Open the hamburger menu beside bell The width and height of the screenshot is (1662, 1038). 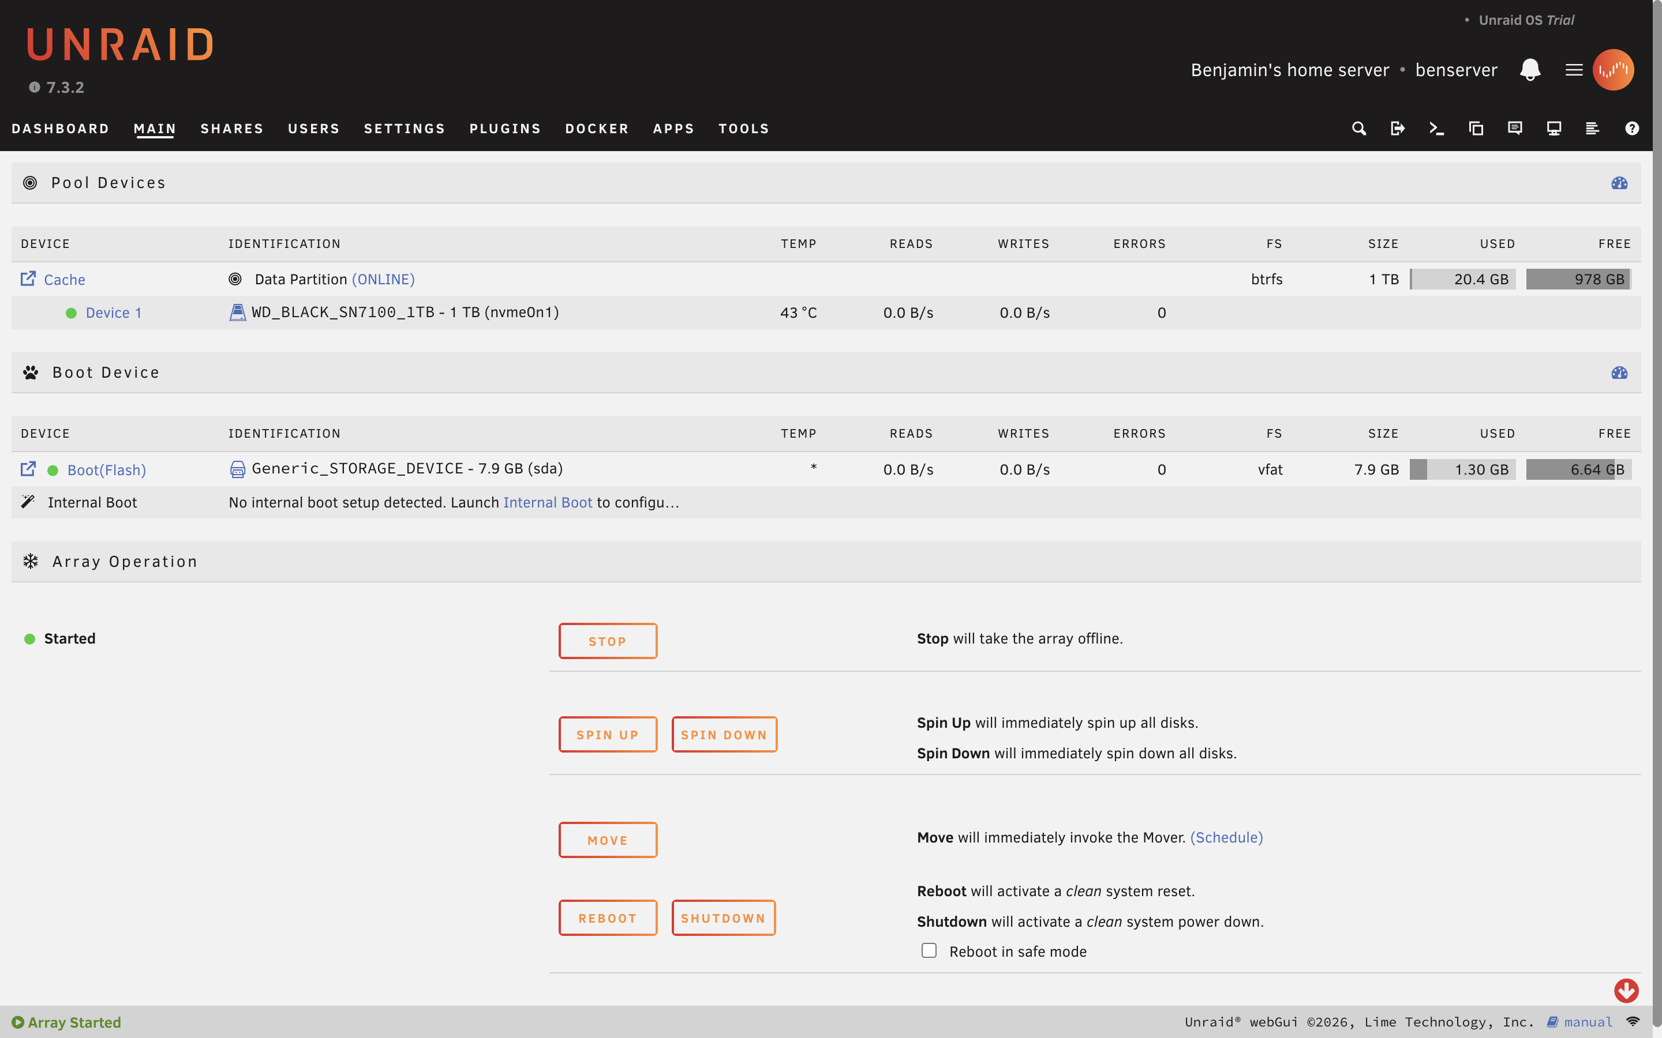[x=1573, y=69]
